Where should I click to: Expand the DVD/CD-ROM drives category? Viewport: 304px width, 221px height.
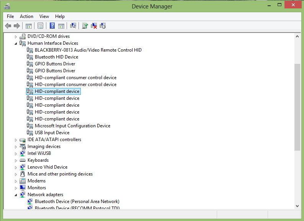click(x=16, y=37)
